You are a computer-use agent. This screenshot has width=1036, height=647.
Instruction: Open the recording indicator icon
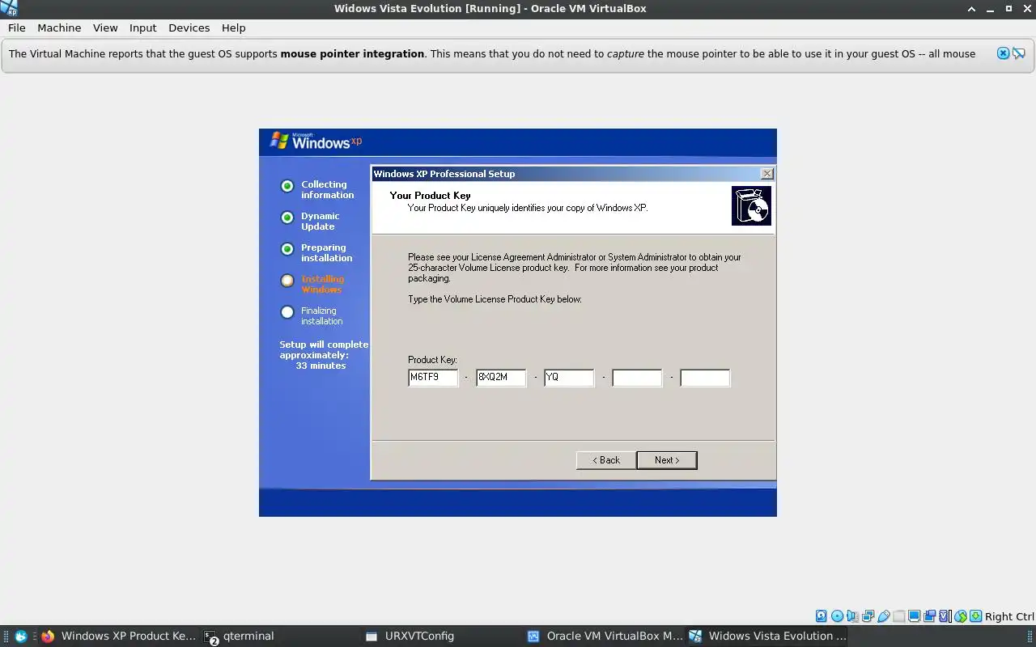pyautogui.click(x=930, y=616)
